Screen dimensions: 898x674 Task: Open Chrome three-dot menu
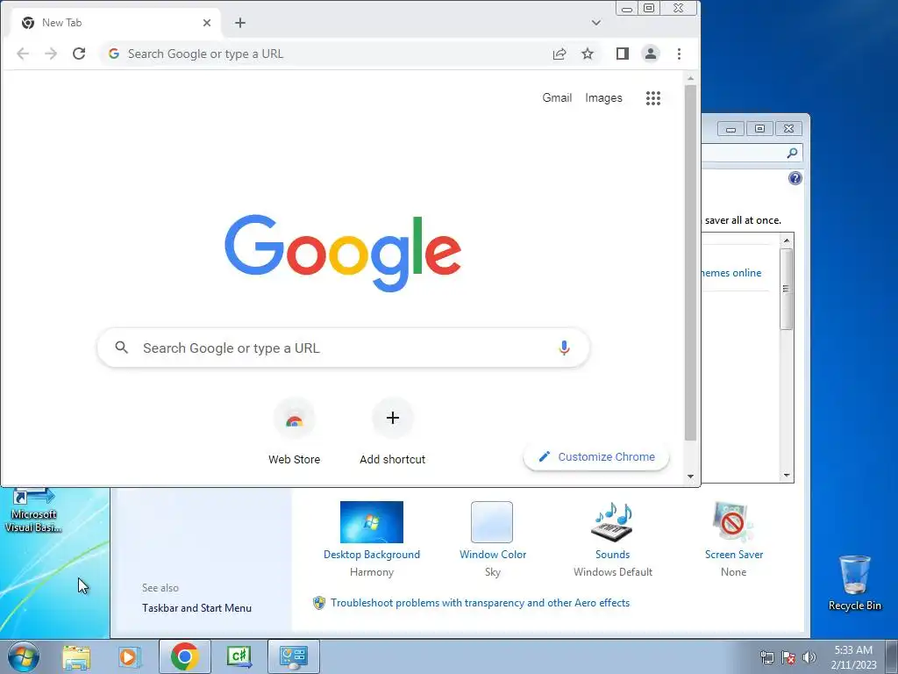point(680,54)
